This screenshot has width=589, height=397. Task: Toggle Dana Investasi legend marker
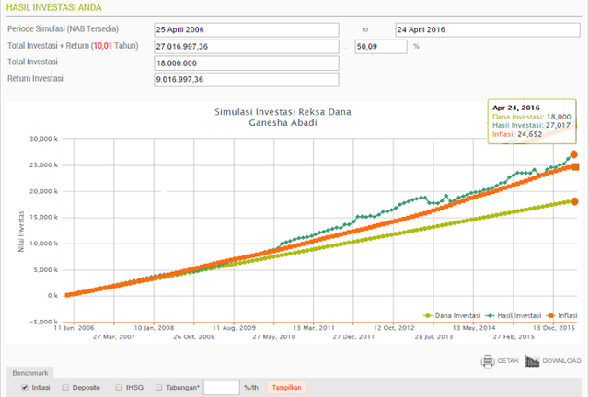tap(429, 315)
